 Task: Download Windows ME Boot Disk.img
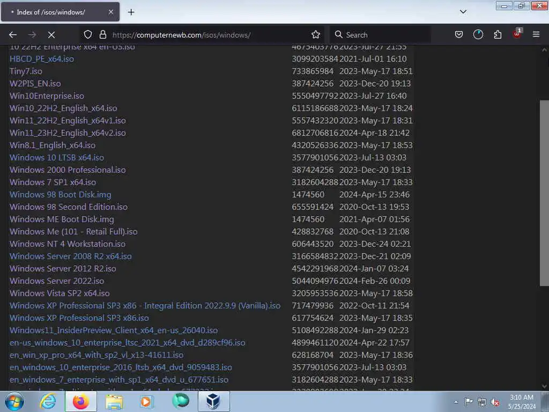click(62, 219)
